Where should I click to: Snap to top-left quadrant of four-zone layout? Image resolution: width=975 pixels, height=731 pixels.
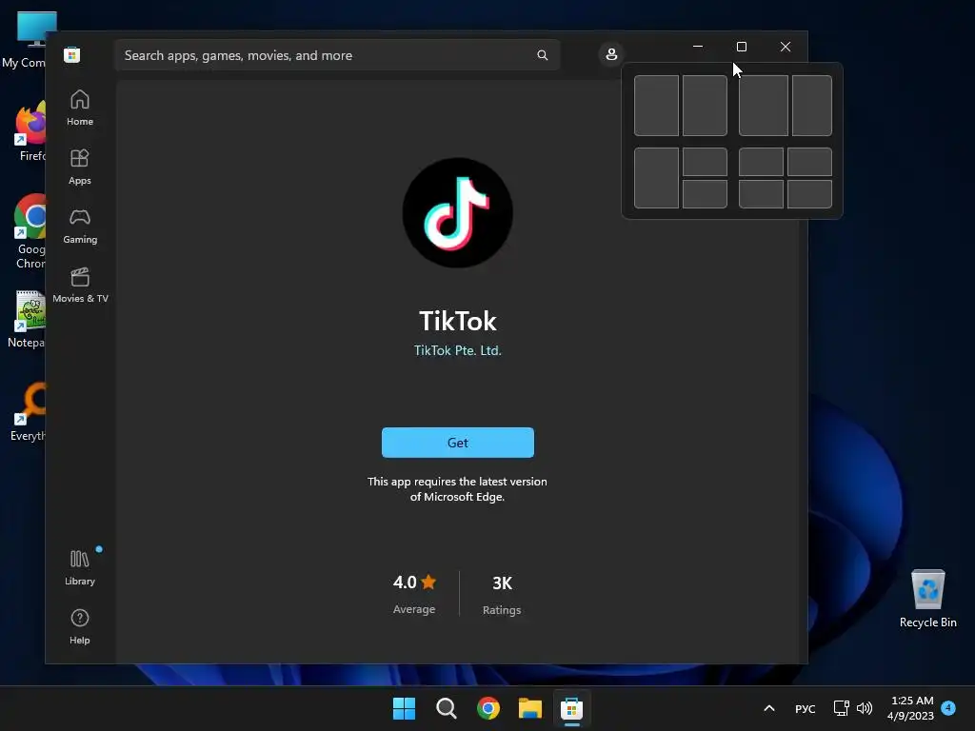[761, 162]
